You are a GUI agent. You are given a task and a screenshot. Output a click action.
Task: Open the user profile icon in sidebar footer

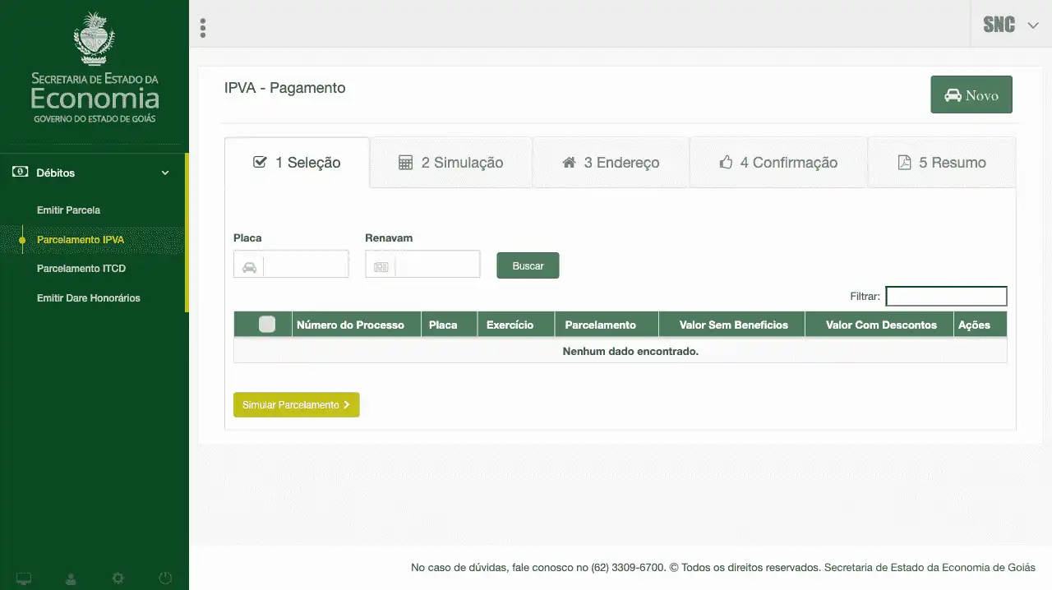point(71,578)
